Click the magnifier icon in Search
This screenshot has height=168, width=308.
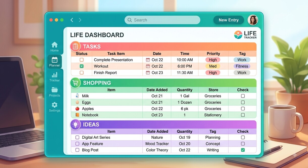pos(130,20)
